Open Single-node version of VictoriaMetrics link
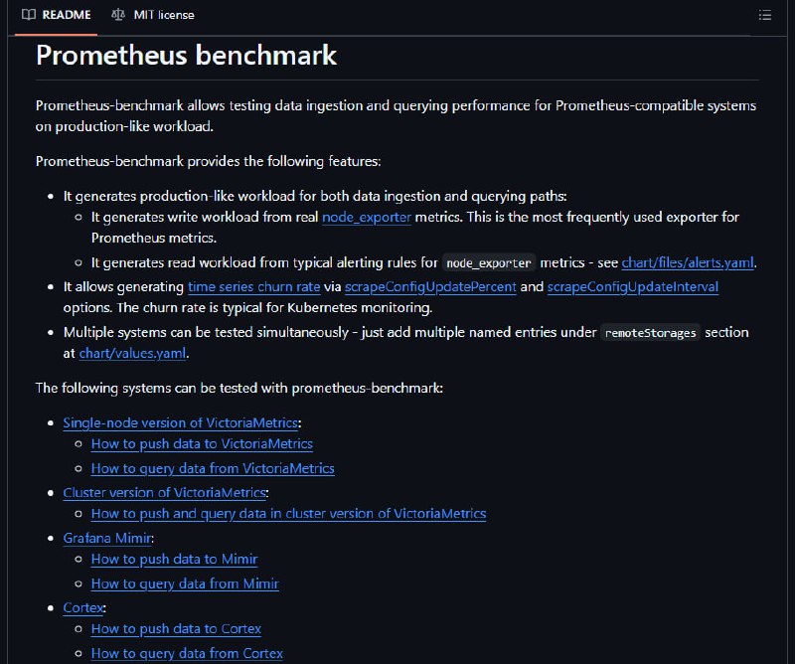The image size is (795, 664). pos(181,423)
